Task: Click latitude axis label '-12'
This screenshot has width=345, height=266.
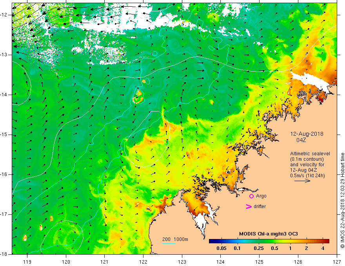Action: coord(4,15)
